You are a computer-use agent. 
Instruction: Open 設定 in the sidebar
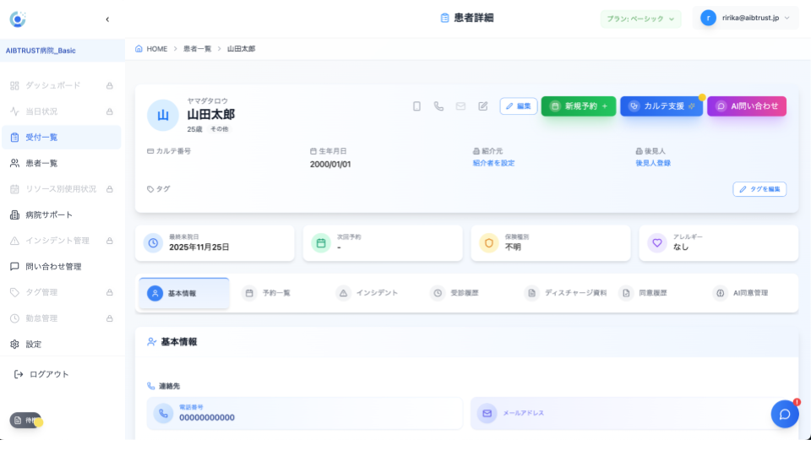pyautogui.click(x=62, y=344)
